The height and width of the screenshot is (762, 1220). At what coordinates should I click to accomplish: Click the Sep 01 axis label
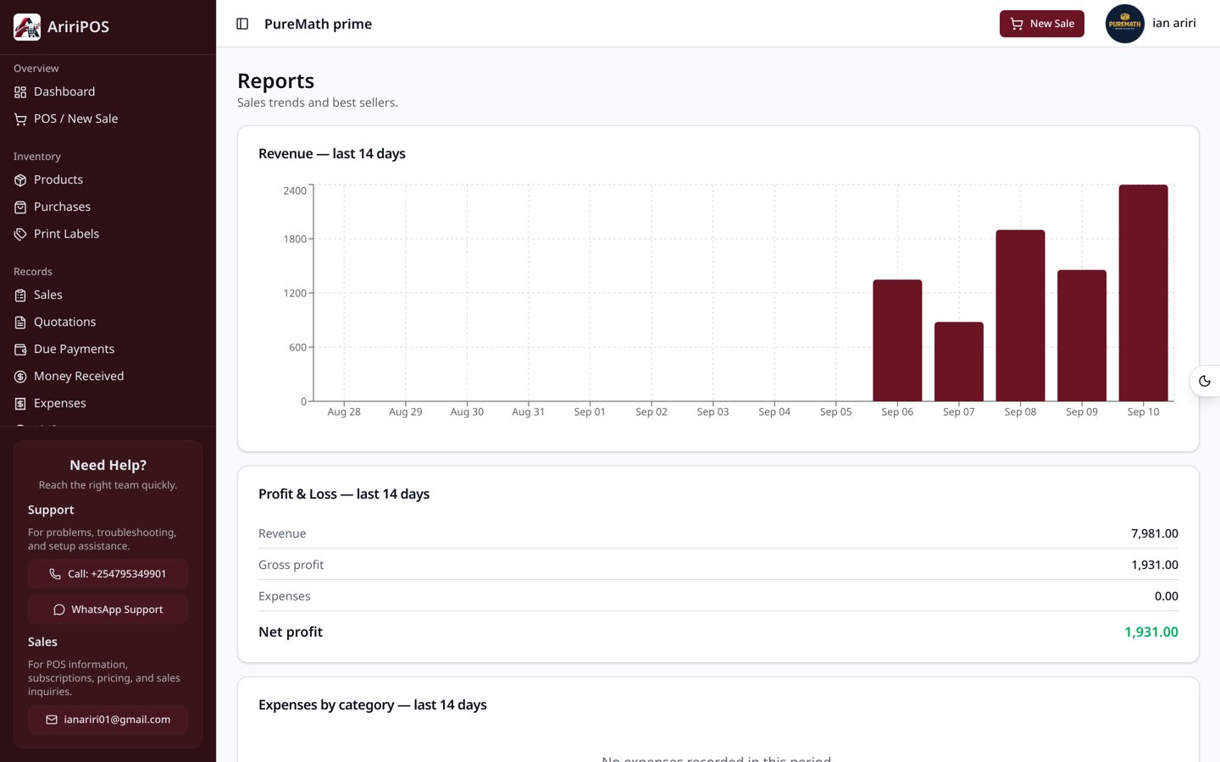tap(590, 411)
